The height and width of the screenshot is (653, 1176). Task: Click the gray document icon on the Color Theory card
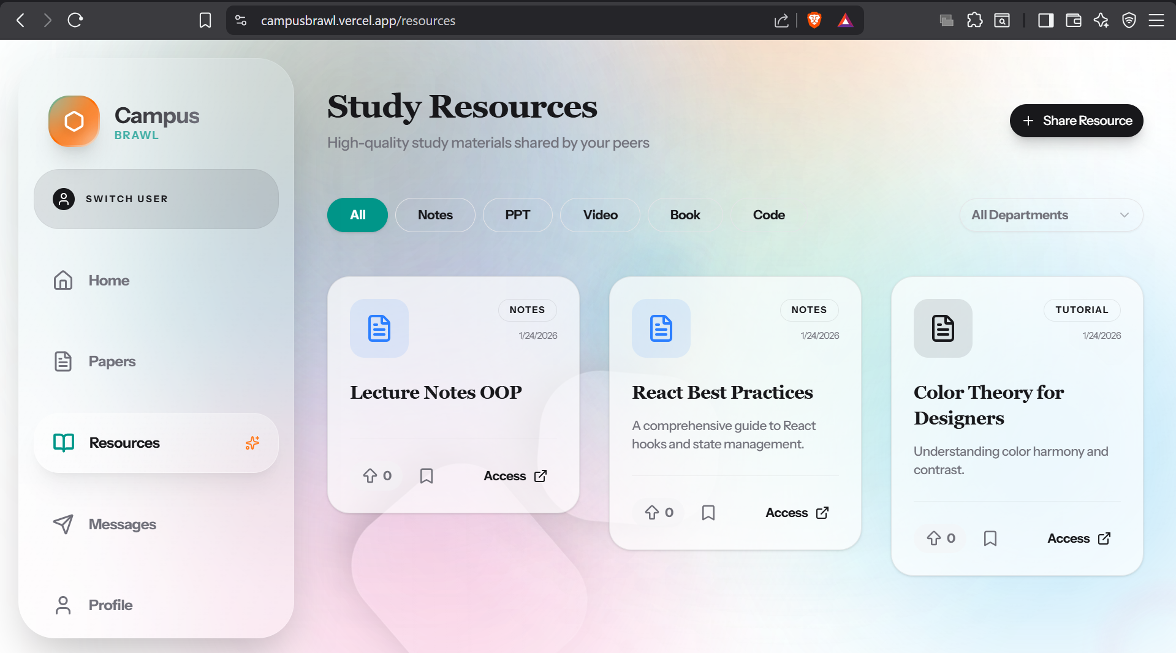pos(943,328)
